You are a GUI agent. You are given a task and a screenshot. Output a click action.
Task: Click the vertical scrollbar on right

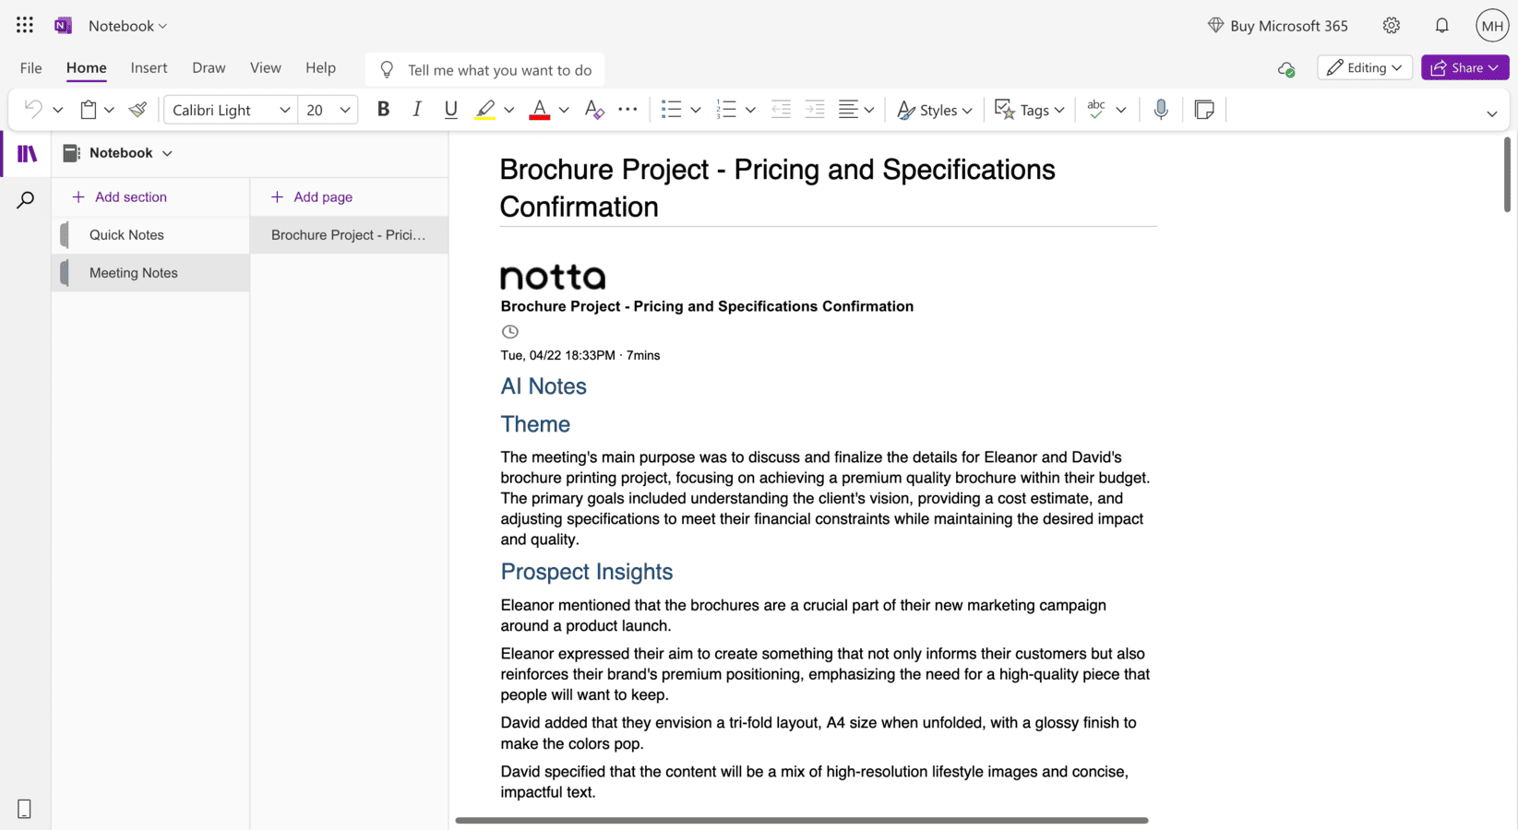[x=1506, y=174]
